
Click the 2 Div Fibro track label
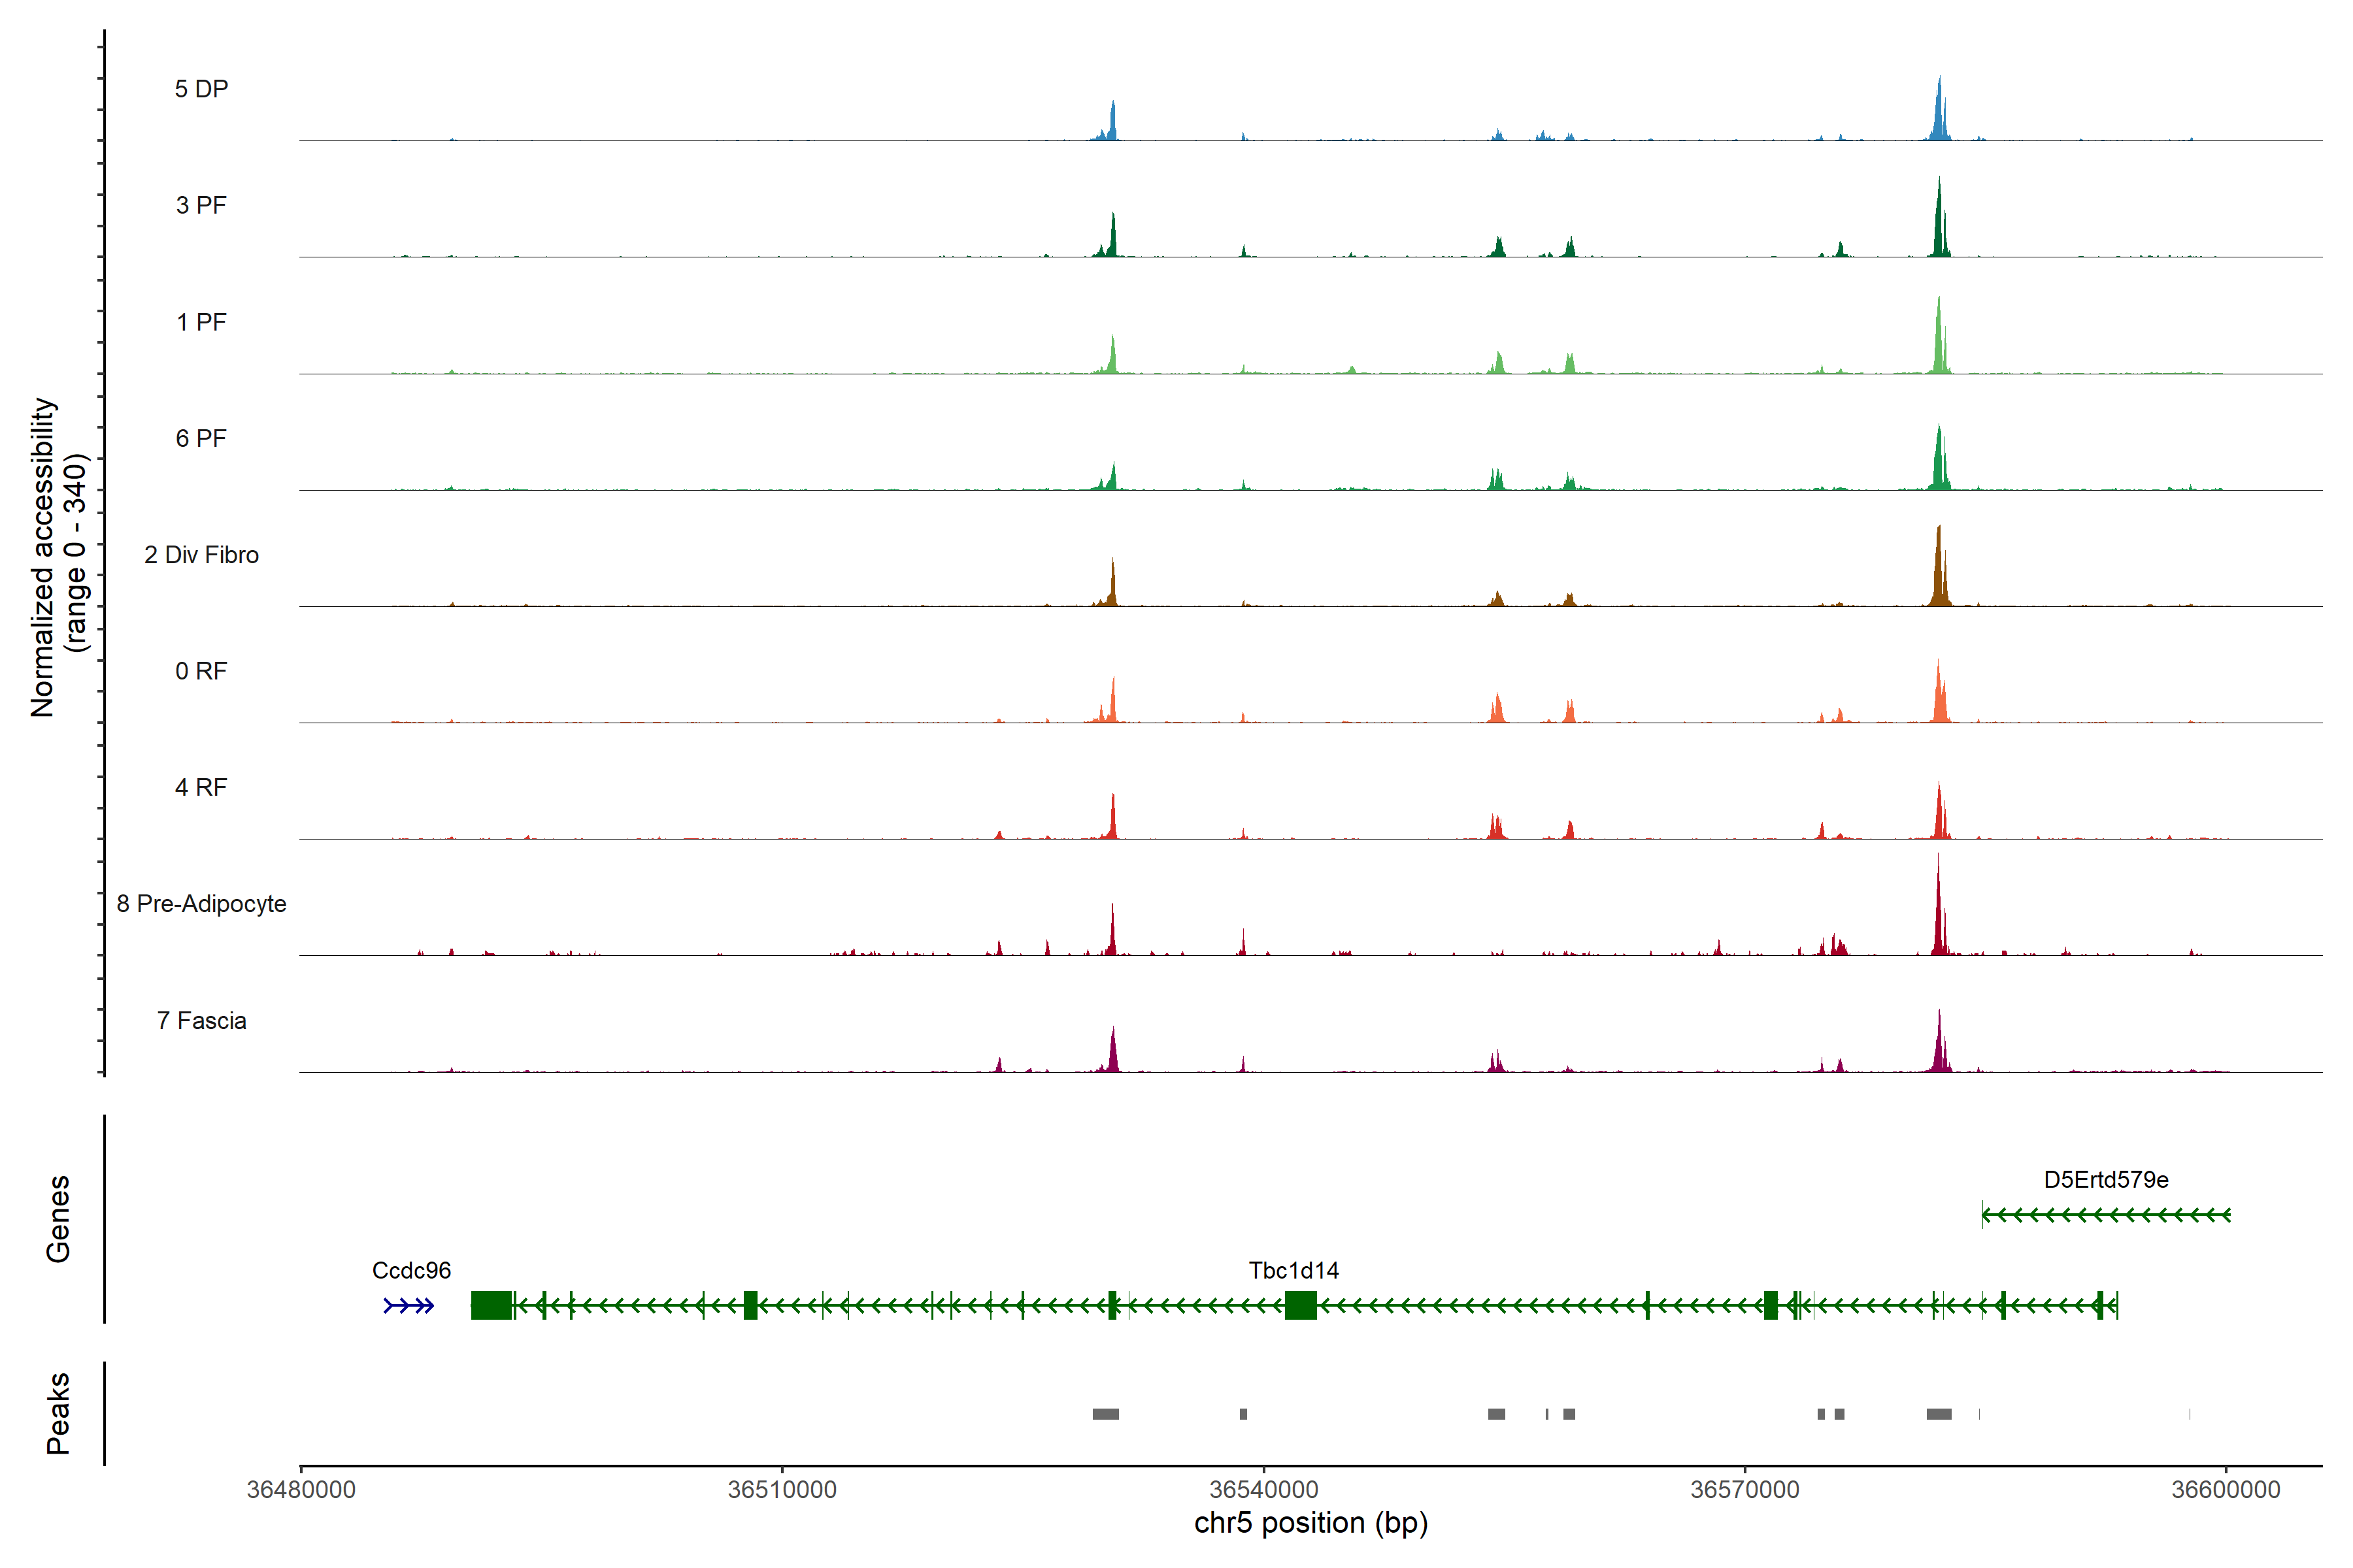click(x=201, y=555)
